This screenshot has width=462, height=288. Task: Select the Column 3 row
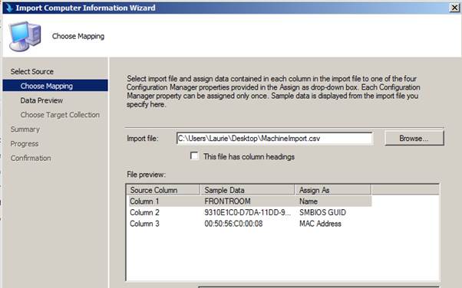click(250, 224)
